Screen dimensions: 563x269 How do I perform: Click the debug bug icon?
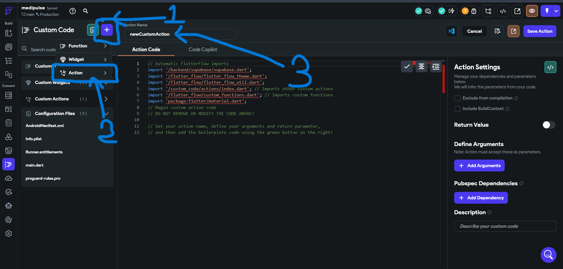[474, 11]
